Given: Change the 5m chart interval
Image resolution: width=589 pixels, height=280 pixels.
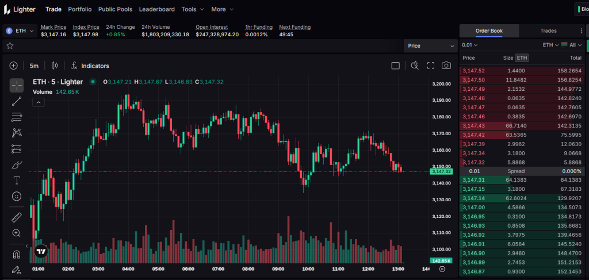Looking at the screenshot, I should coord(34,66).
